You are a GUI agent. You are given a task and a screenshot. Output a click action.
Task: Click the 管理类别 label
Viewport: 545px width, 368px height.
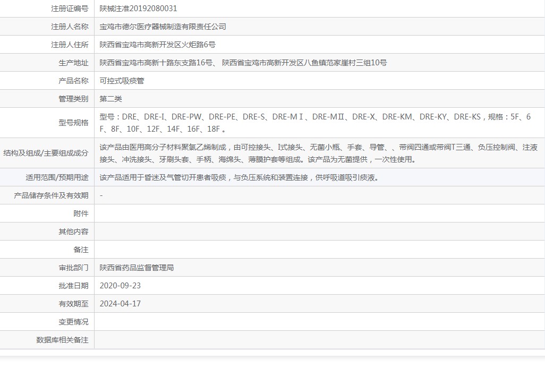pos(73,99)
